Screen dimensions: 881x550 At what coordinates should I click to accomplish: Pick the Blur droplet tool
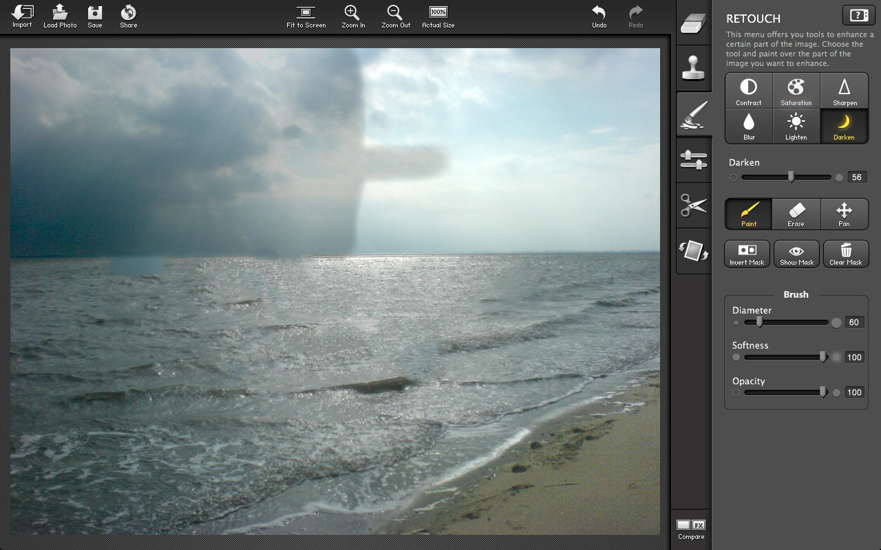point(748,126)
